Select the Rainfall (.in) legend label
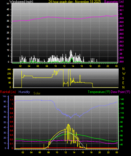The width and height of the screenshot is (131, 156). 8,92
